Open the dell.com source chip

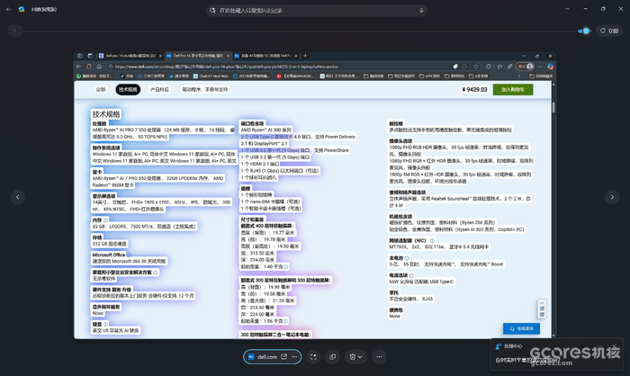pyautogui.click(x=272, y=357)
